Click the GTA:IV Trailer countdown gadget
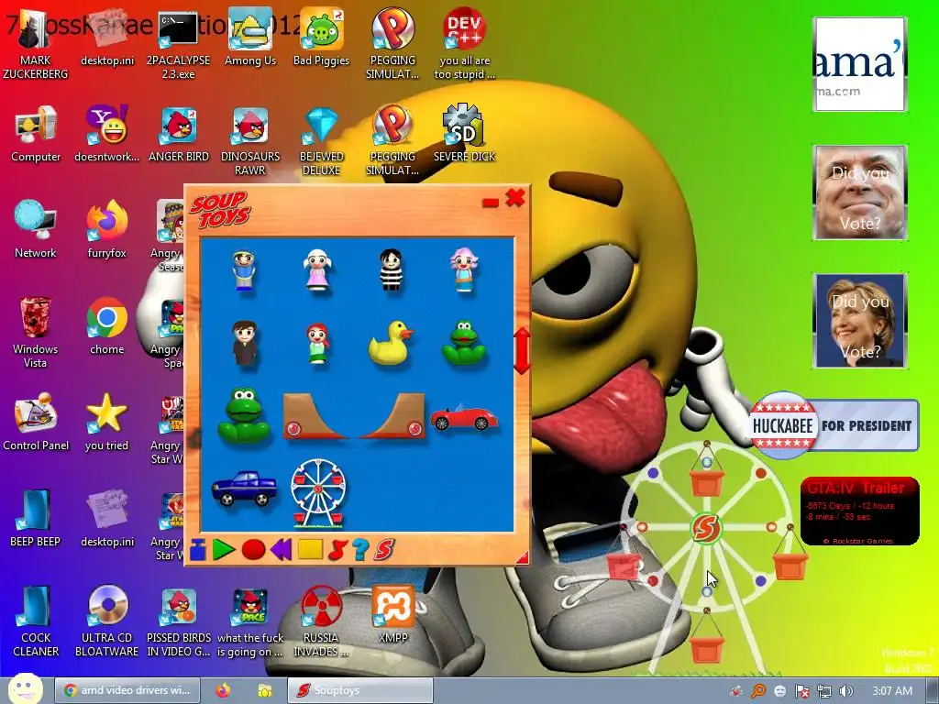The width and height of the screenshot is (939, 704). point(860,511)
